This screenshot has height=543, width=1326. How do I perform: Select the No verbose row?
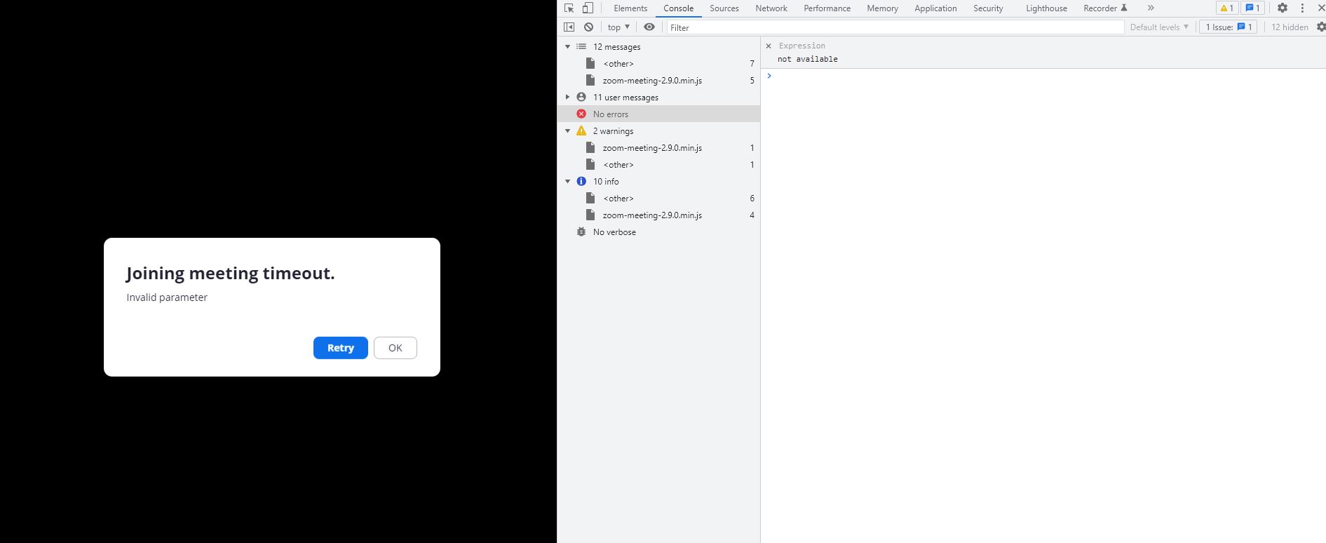[x=659, y=232]
